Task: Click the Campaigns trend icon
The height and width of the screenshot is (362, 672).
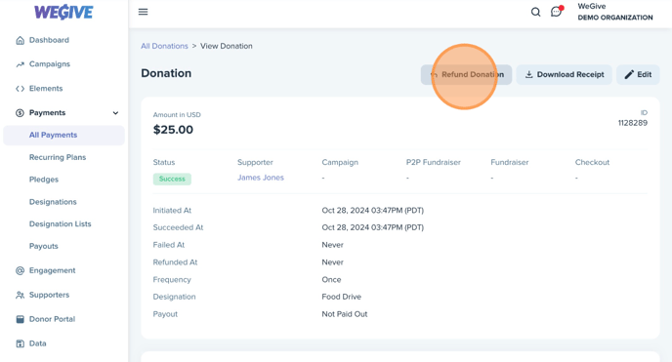Action: [x=21, y=64]
